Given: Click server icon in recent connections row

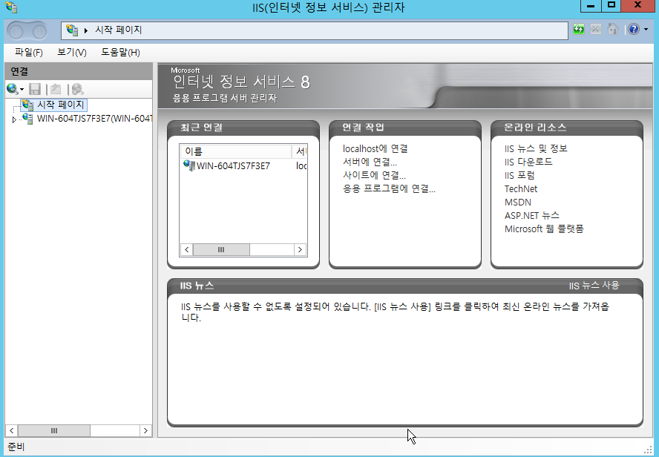Looking at the screenshot, I should point(189,165).
